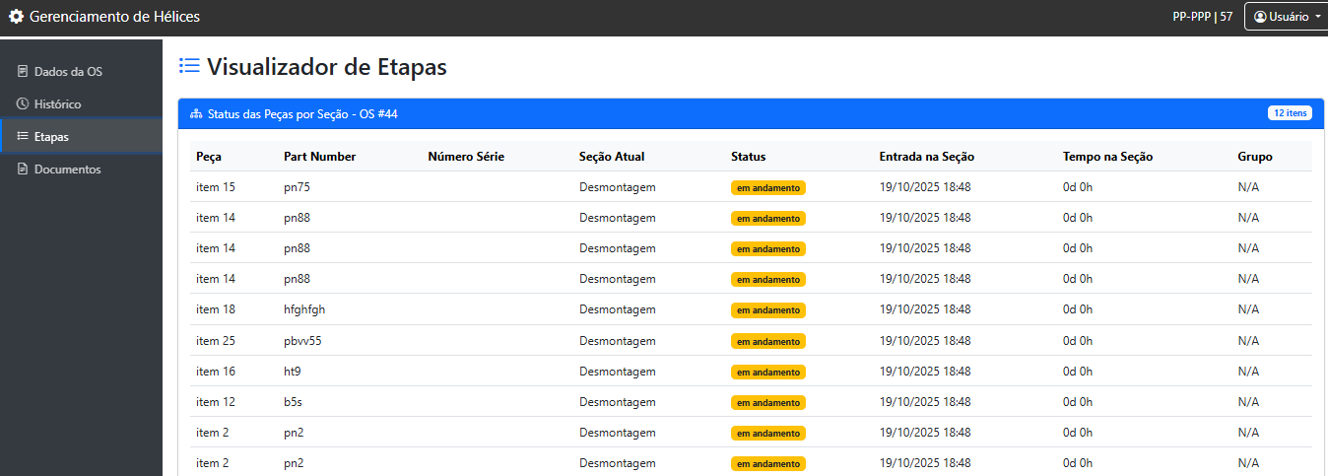Select the item 12 cell
1328x476 pixels.
(x=216, y=401)
